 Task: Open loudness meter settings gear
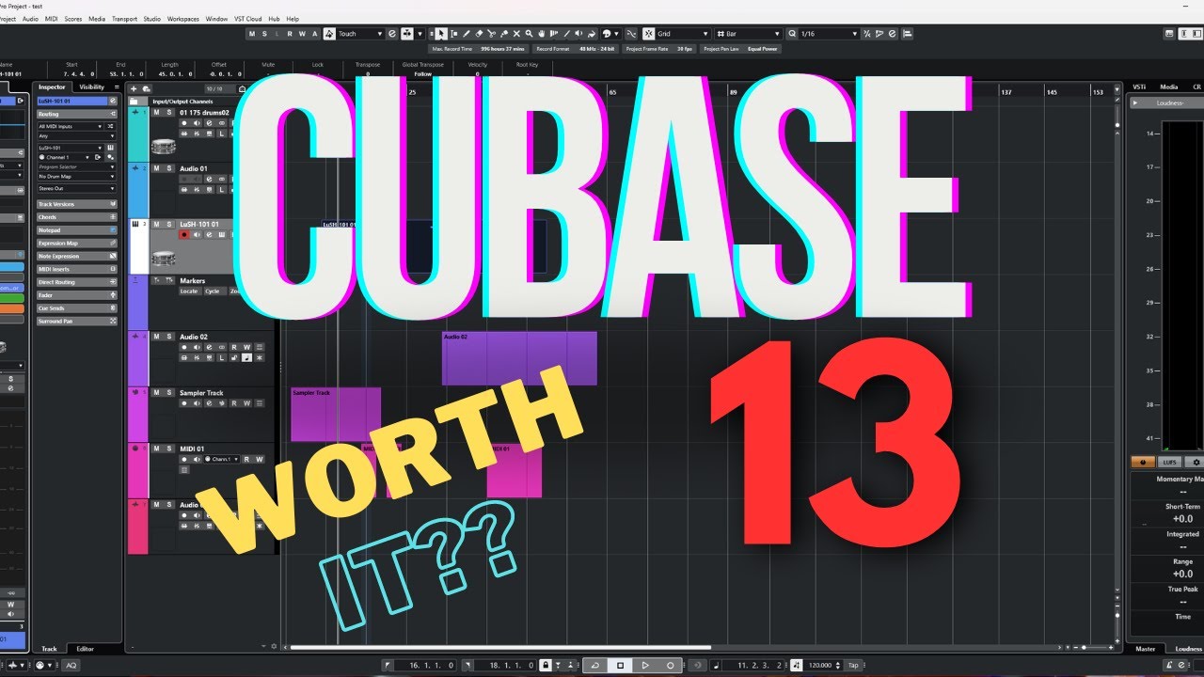point(1196,463)
